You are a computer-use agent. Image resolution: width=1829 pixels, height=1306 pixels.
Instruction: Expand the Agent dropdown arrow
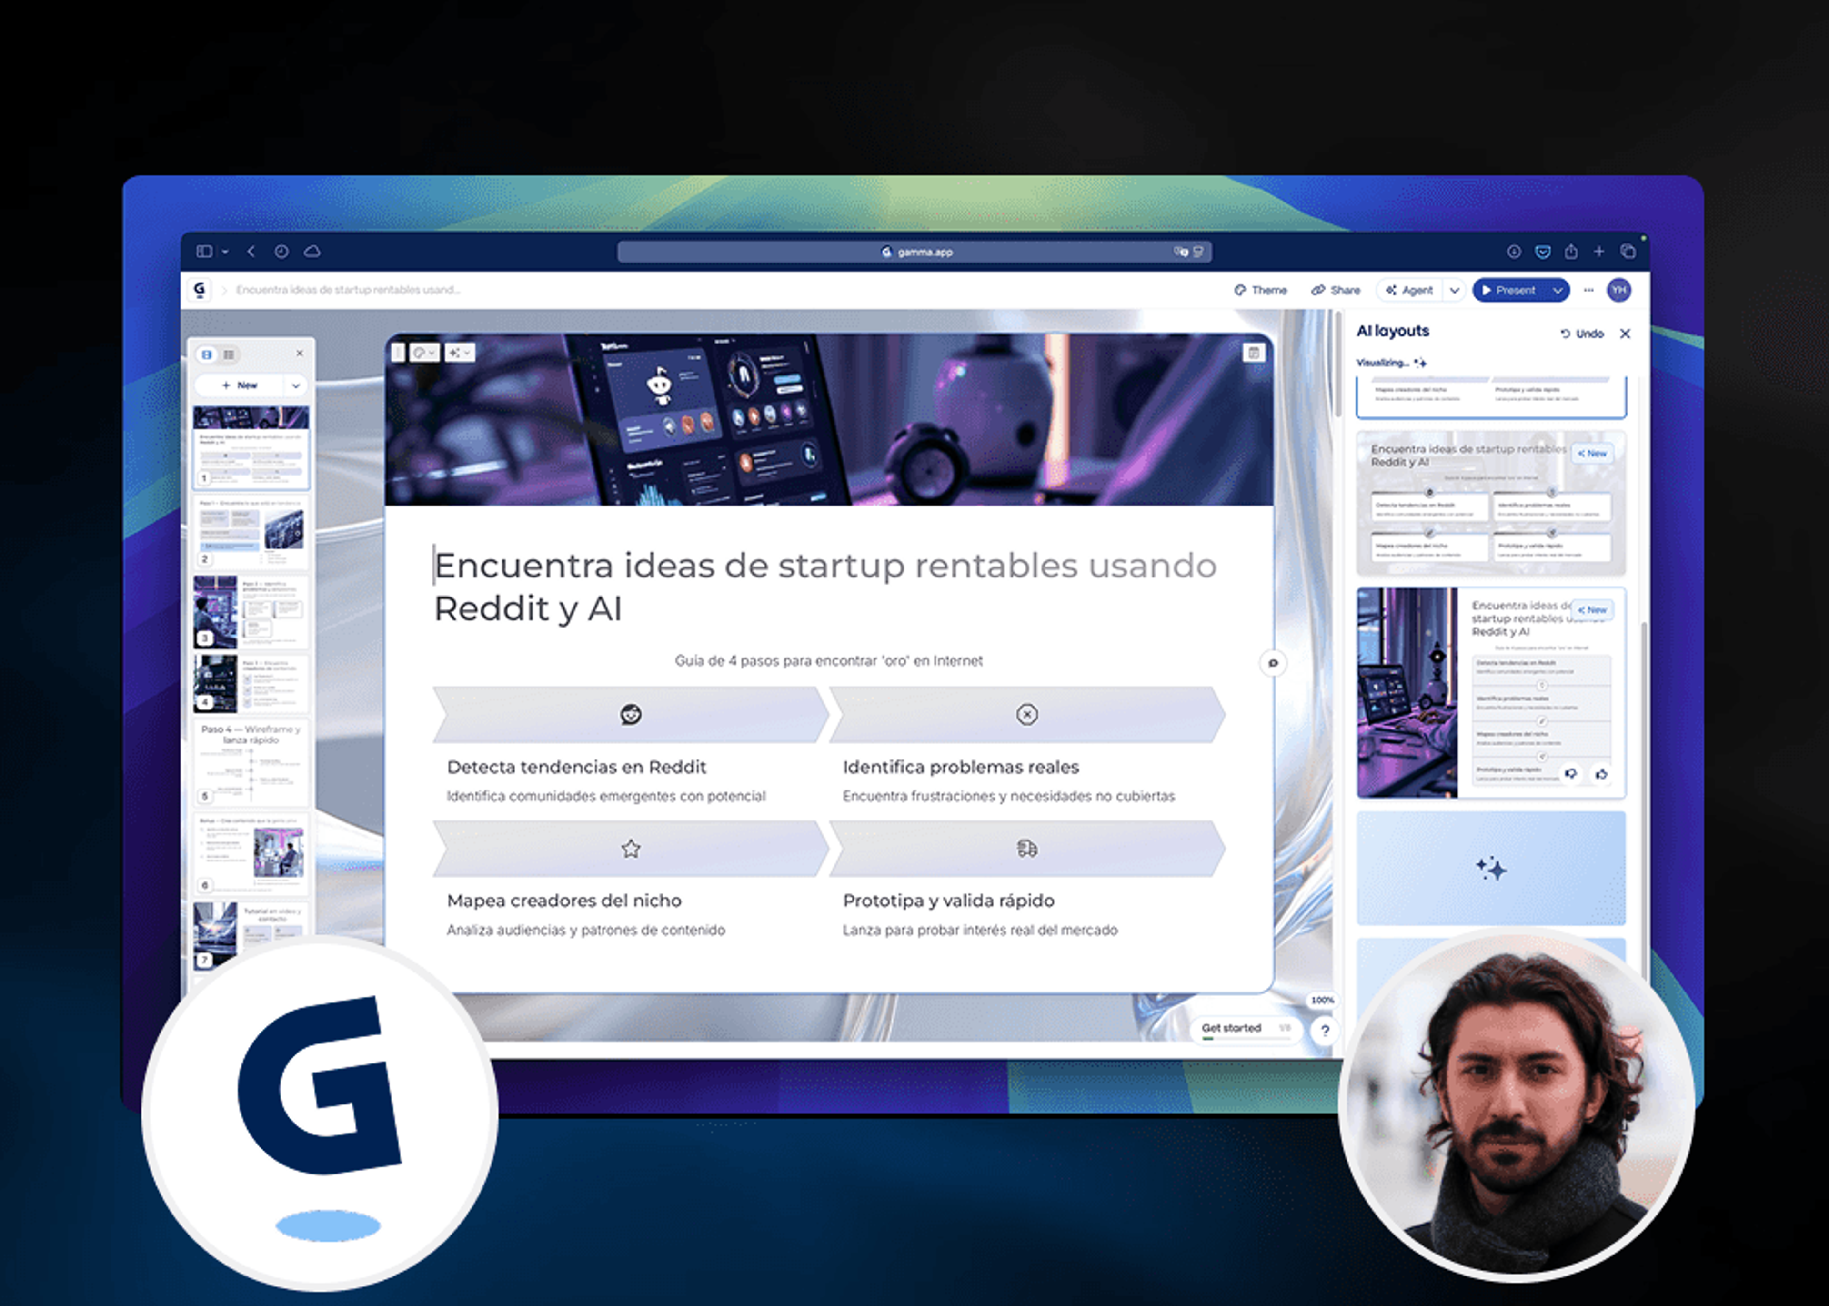coord(1454,290)
